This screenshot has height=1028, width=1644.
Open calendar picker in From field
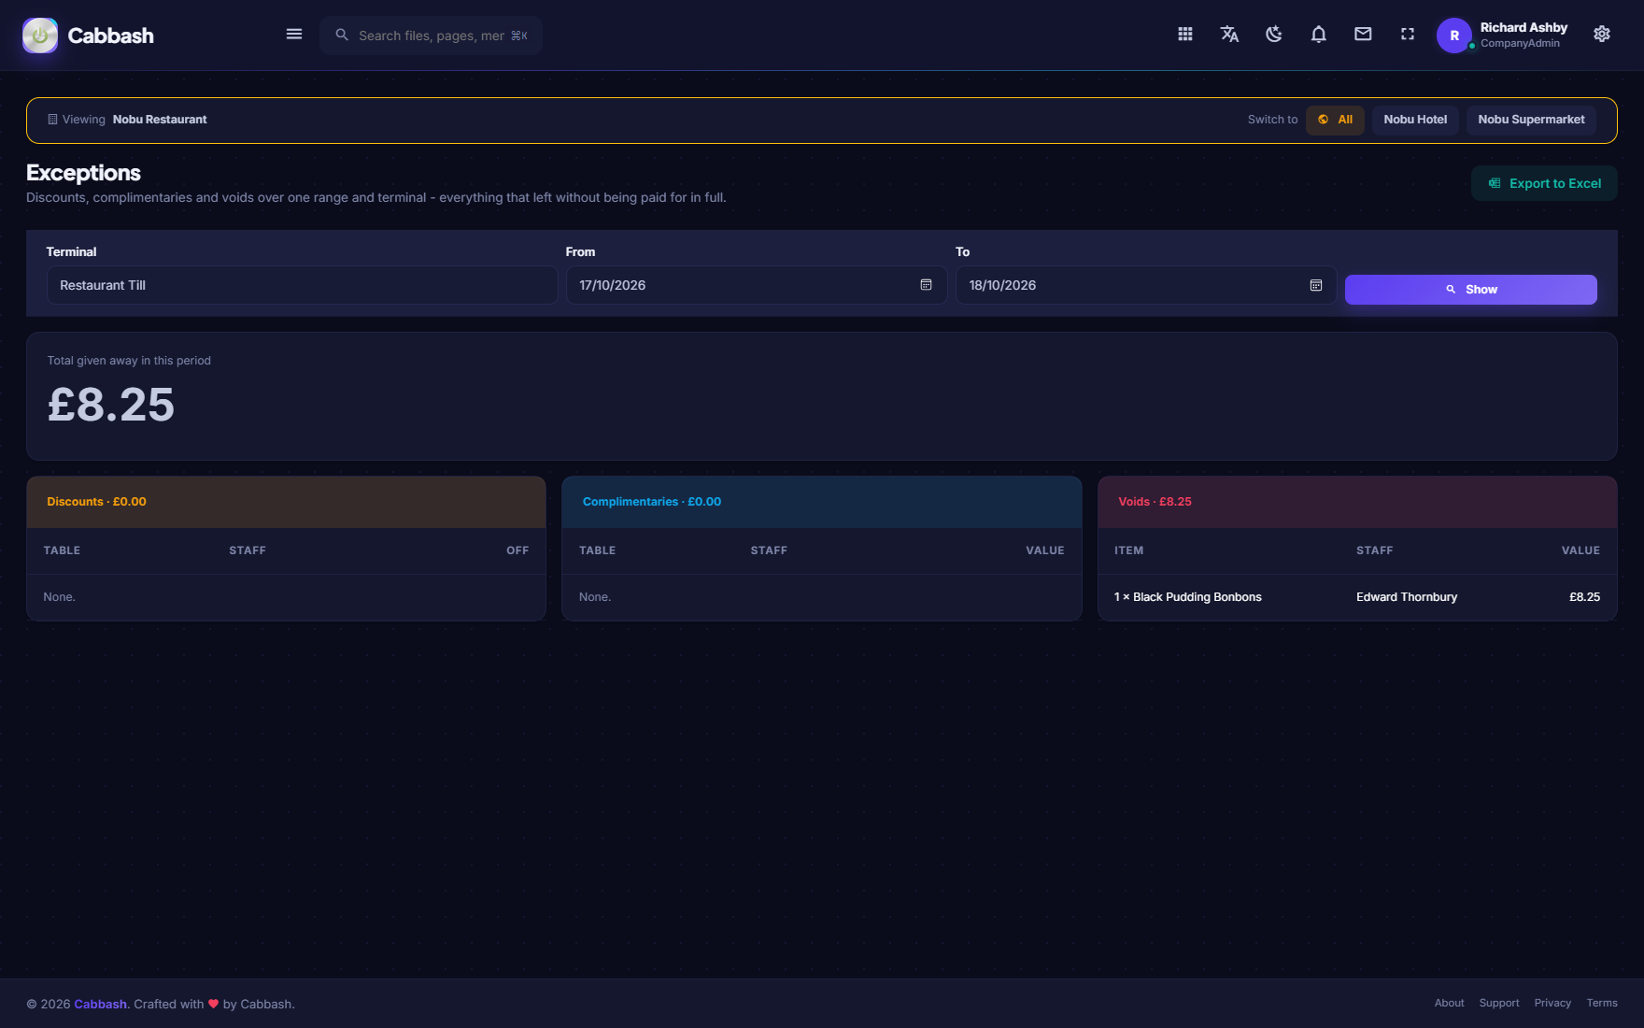click(926, 285)
